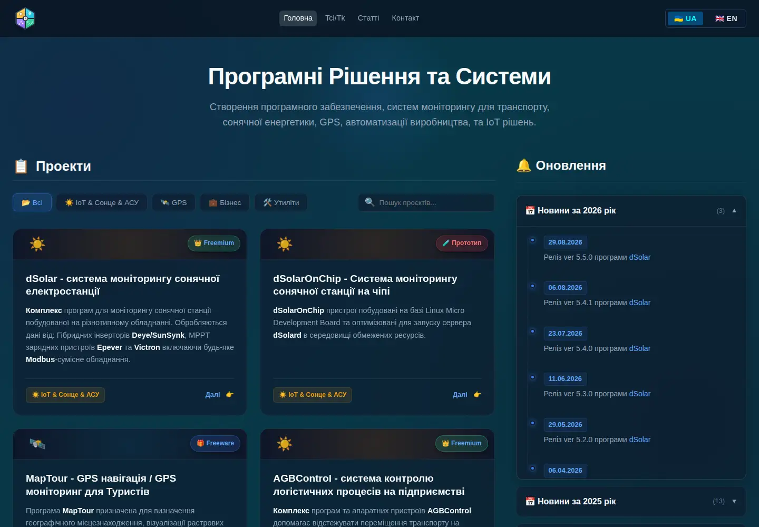Collapse the Новини за 2026 рік section
Screen dimensions: 759x527
[x=631, y=211]
